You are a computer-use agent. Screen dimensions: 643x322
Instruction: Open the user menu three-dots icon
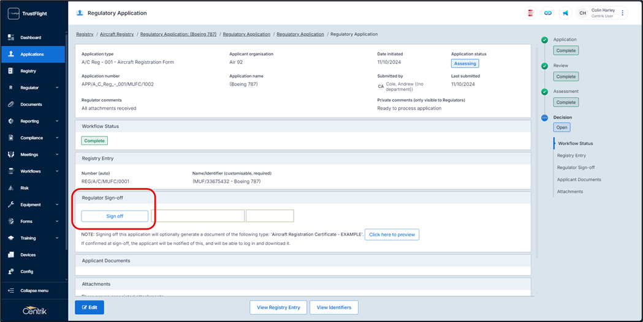[623, 13]
